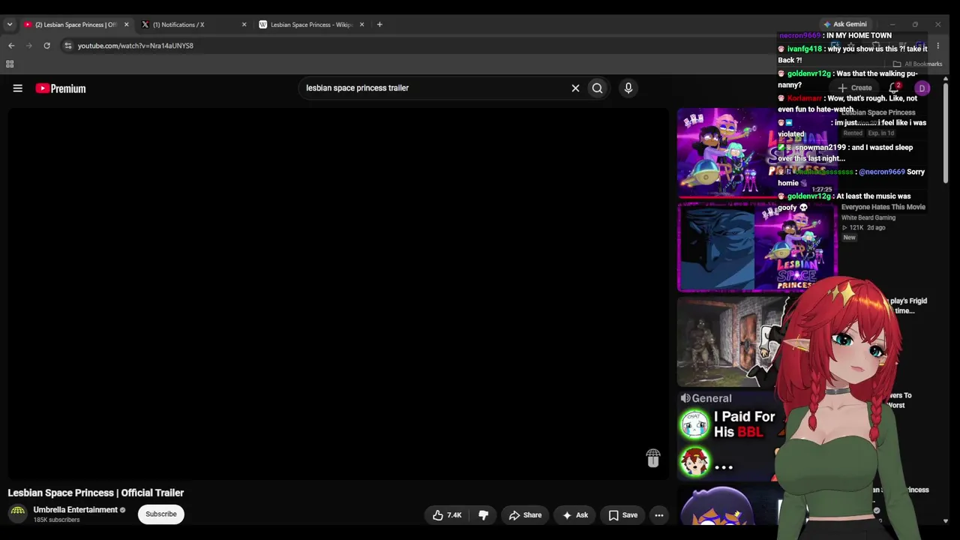Open the Umbrella Entertainment channel avatar

click(x=18, y=514)
